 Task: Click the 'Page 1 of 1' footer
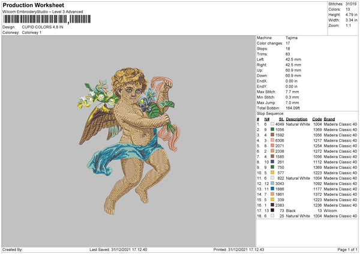pyautogui.click(x=347, y=249)
